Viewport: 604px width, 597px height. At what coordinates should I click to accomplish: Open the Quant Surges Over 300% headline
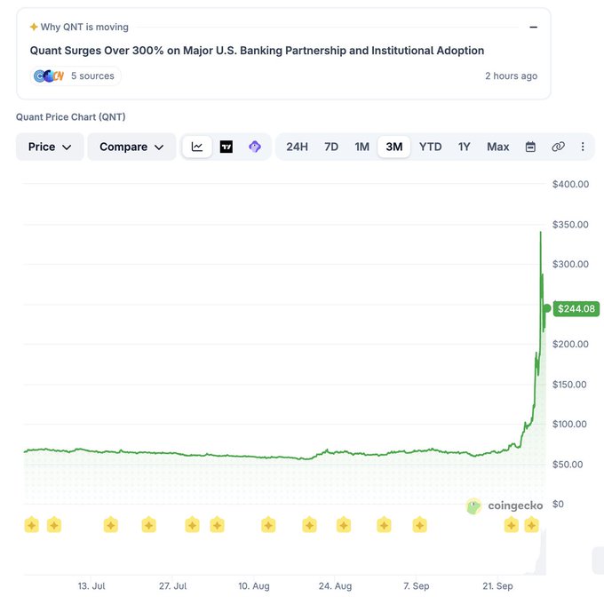click(x=257, y=51)
